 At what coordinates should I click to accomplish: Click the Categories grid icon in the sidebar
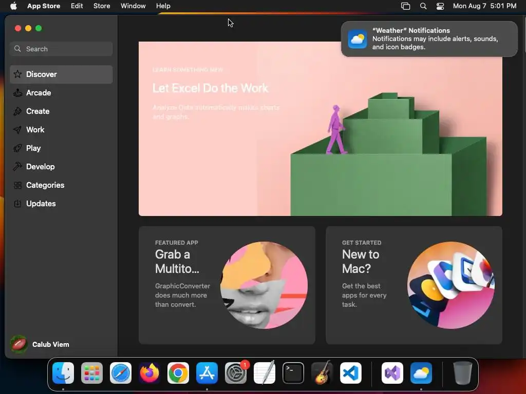(x=17, y=185)
